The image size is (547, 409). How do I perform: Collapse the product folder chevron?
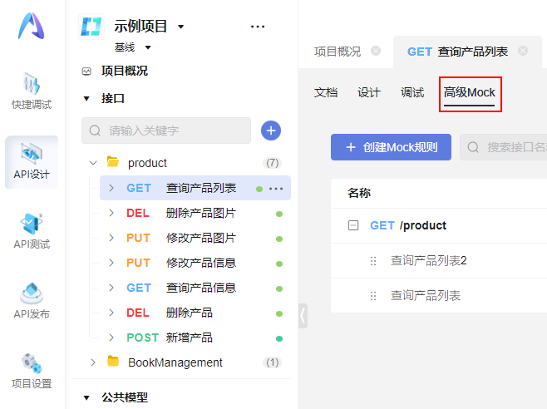[93, 163]
